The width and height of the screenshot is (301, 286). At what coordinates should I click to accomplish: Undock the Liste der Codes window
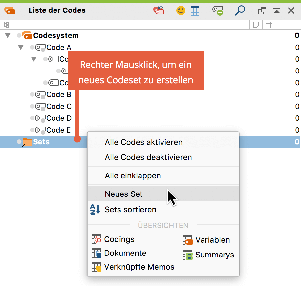coord(262,11)
